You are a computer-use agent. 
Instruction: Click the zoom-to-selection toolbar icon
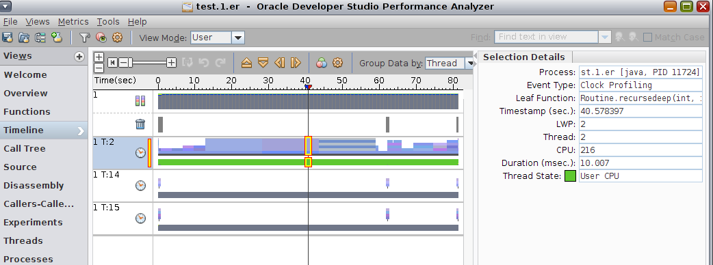tap(187, 63)
